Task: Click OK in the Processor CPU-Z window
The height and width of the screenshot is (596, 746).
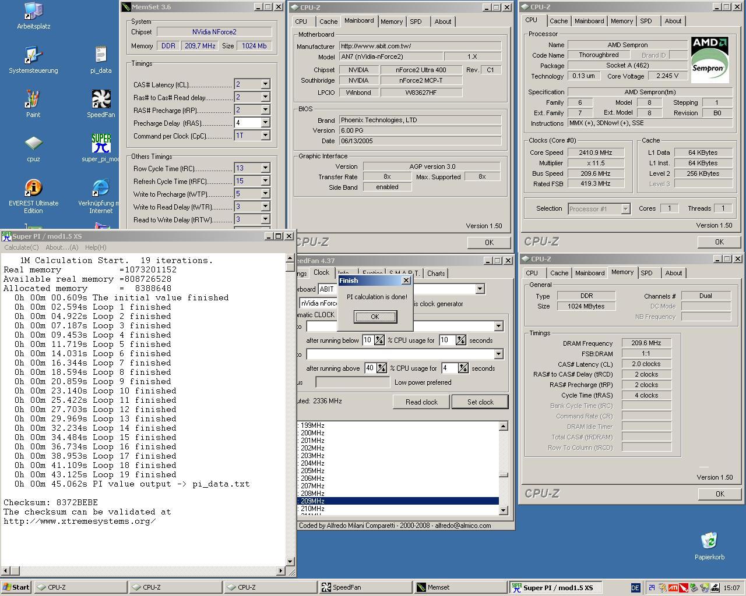Action: (x=719, y=242)
